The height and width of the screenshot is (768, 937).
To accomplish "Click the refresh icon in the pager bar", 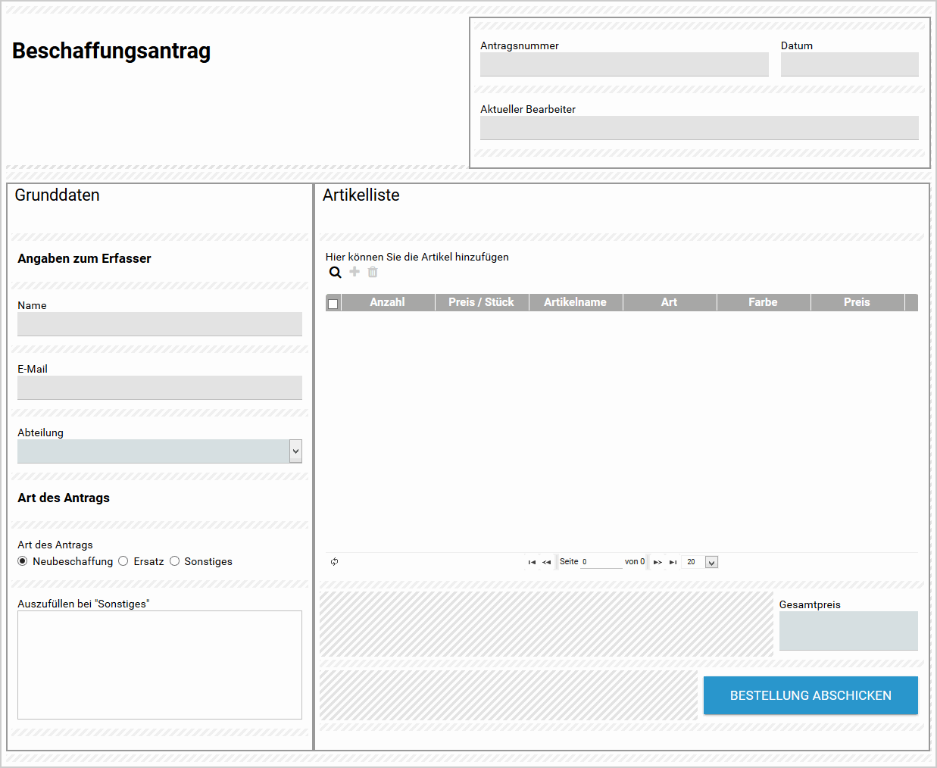I will (334, 561).
